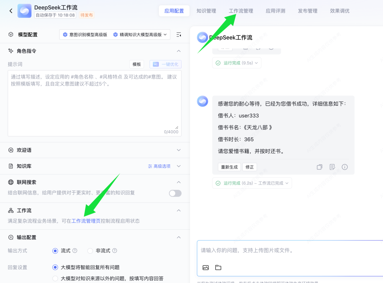Expand the 知识库 section
This screenshot has width=383, height=283.
click(x=179, y=166)
